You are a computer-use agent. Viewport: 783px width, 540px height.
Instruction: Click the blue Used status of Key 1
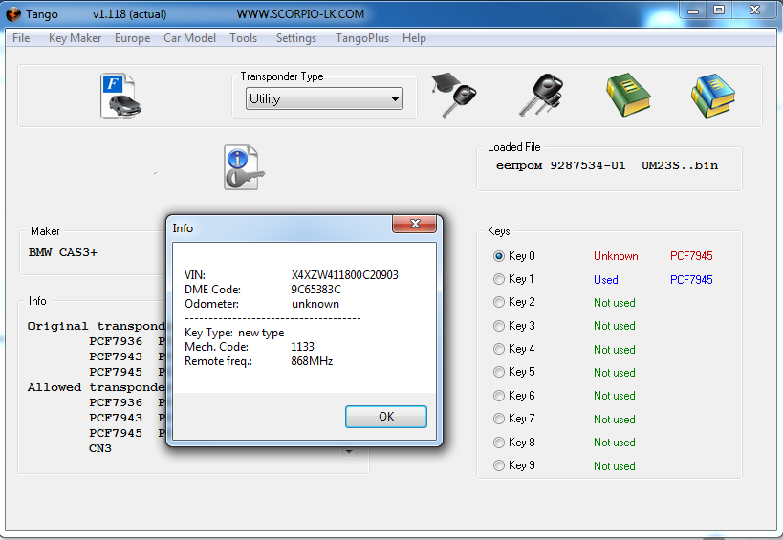(606, 280)
